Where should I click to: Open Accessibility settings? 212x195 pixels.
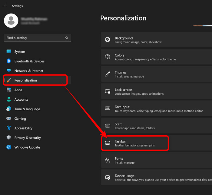point(38,128)
